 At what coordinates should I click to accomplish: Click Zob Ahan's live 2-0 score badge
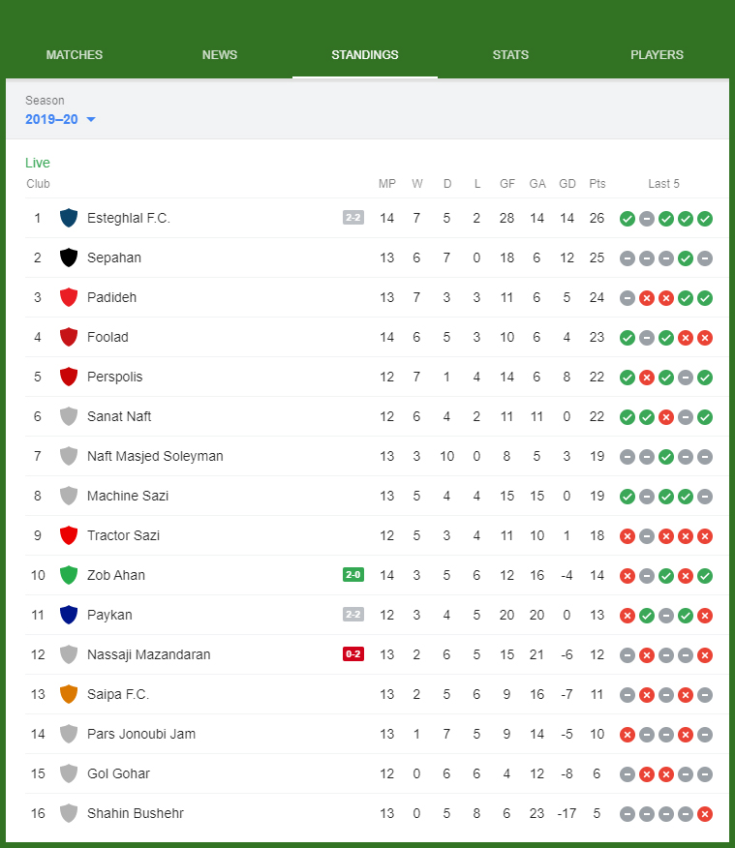click(353, 575)
